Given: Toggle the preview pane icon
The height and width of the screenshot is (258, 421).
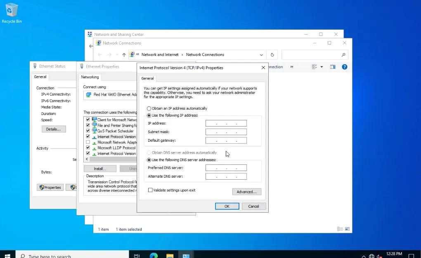Looking at the screenshot, I should [x=333, y=66].
